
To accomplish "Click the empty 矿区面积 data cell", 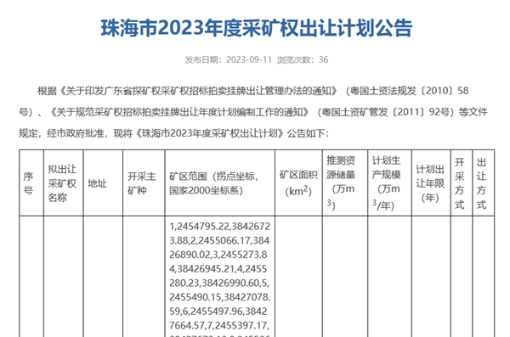I will (298, 276).
